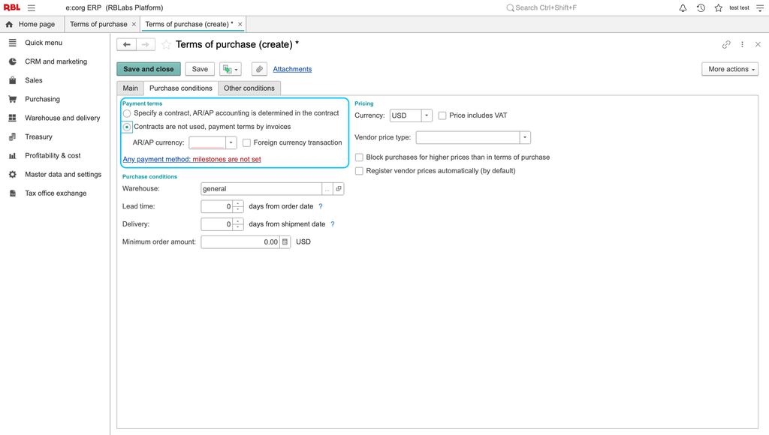Open history clock icon
The image size is (769, 435).
coord(701,7)
